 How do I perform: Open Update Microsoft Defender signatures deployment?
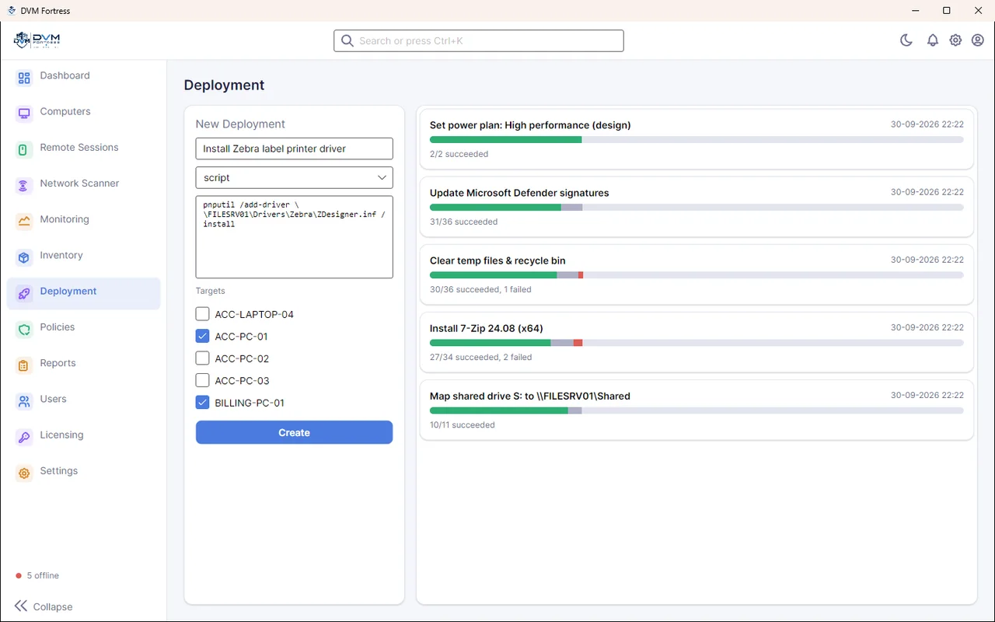pos(696,207)
